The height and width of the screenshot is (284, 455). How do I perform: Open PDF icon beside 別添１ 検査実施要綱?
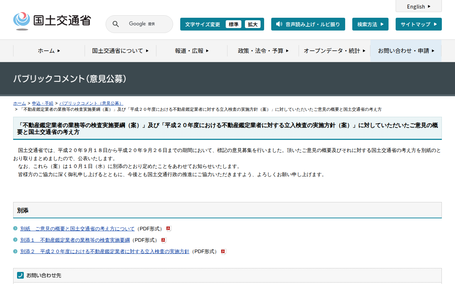click(x=164, y=240)
